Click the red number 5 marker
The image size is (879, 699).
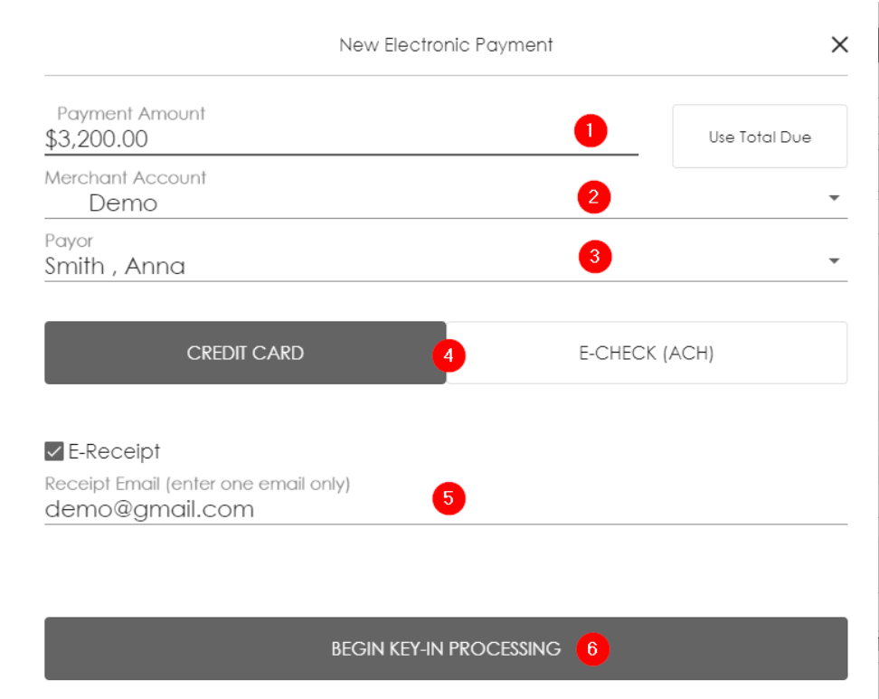449,498
